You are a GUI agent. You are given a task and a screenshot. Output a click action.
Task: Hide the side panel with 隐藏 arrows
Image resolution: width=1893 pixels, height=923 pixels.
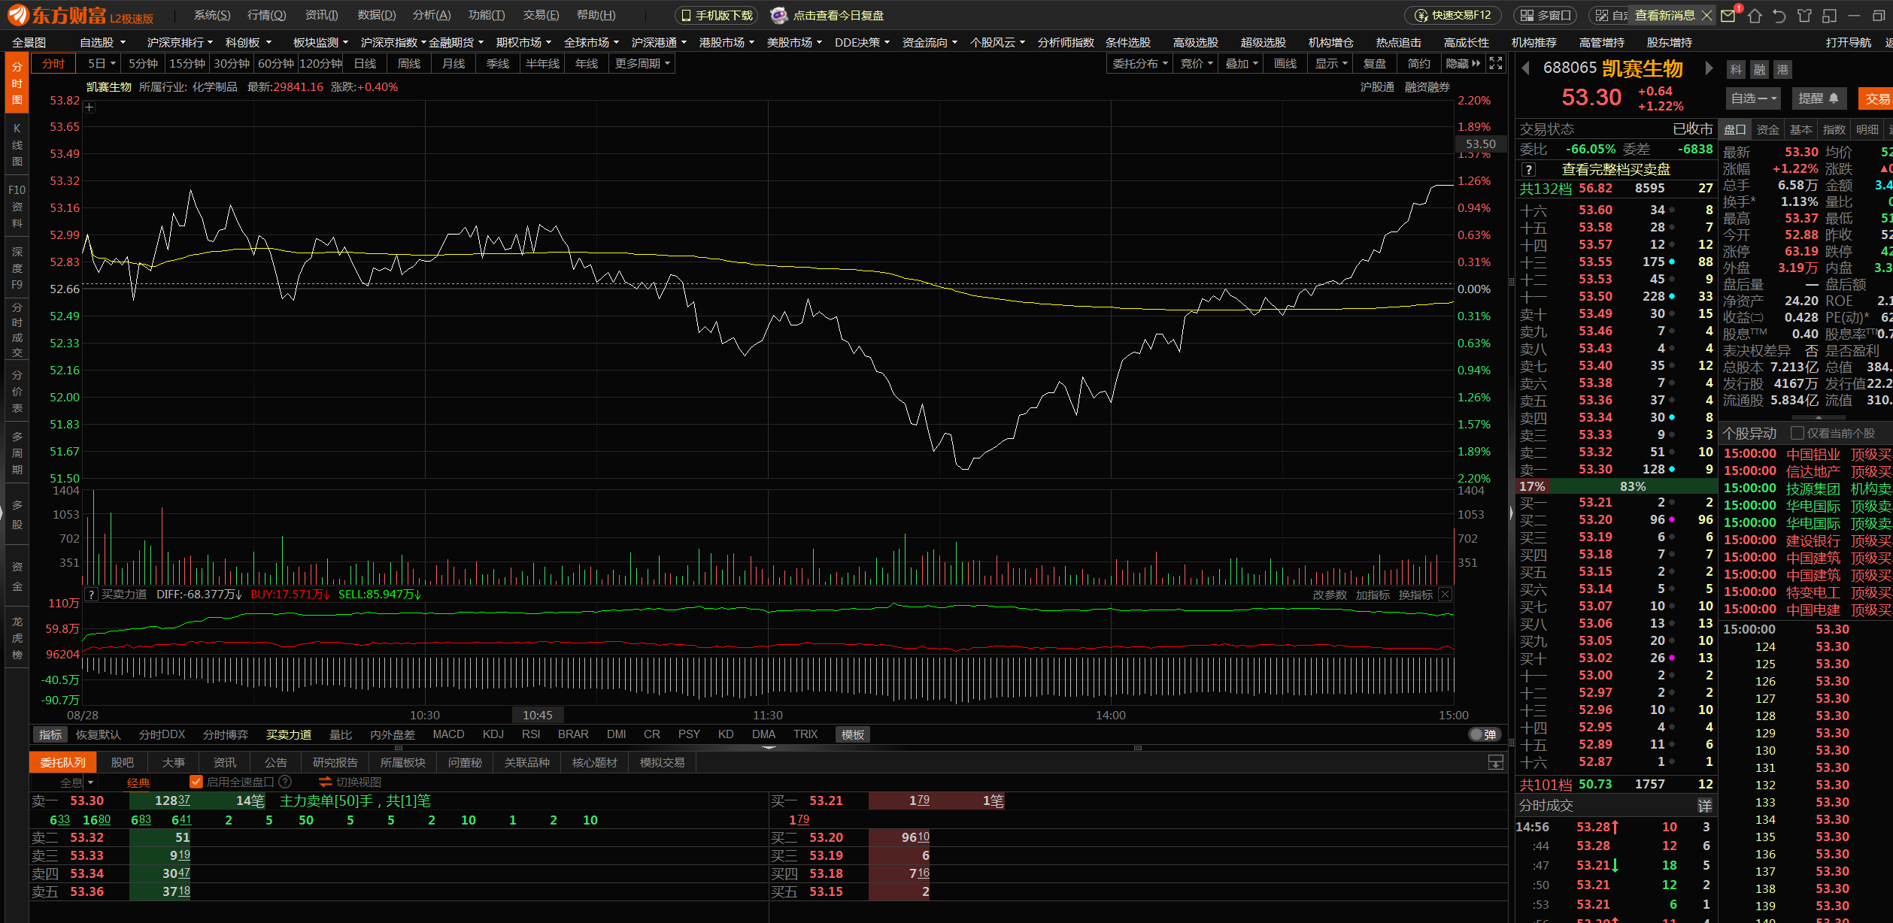pyautogui.click(x=1463, y=64)
